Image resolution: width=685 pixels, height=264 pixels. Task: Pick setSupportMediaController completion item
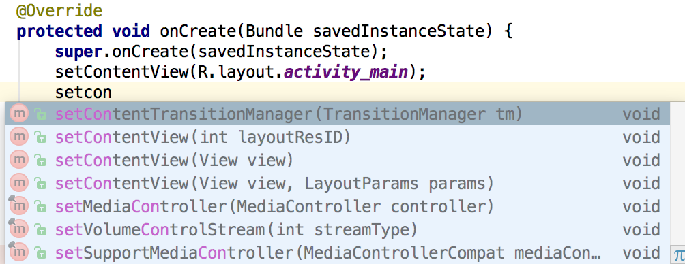(337, 252)
